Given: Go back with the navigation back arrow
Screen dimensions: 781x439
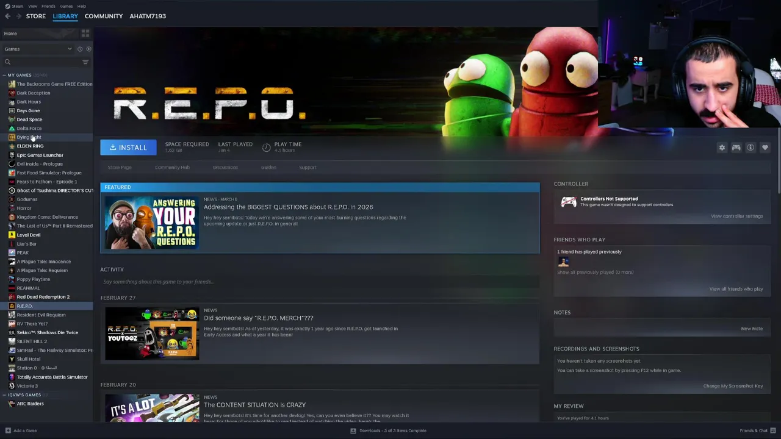Looking at the screenshot, I should point(7,16).
